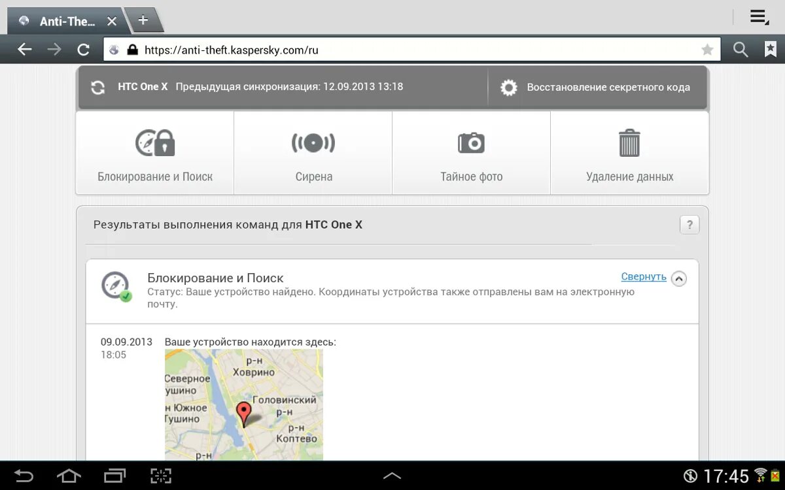Open the device location map thumbnail

(x=244, y=404)
